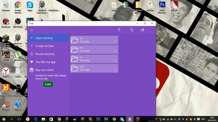Click the Steam taskbar icon
The height and width of the screenshot is (122, 218).
75,119
